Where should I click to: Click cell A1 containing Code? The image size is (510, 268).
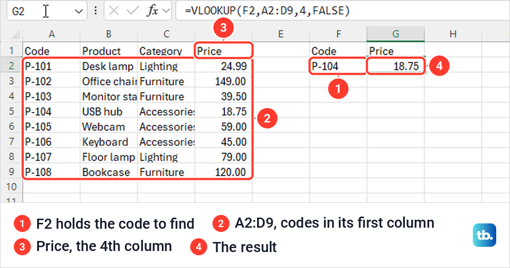click(52, 50)
